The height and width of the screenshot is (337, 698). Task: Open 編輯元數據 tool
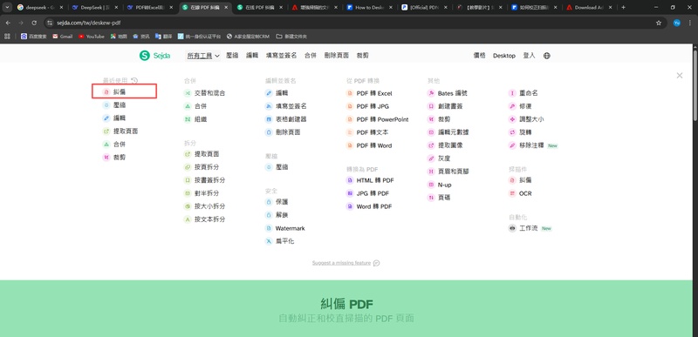(453, 132)
